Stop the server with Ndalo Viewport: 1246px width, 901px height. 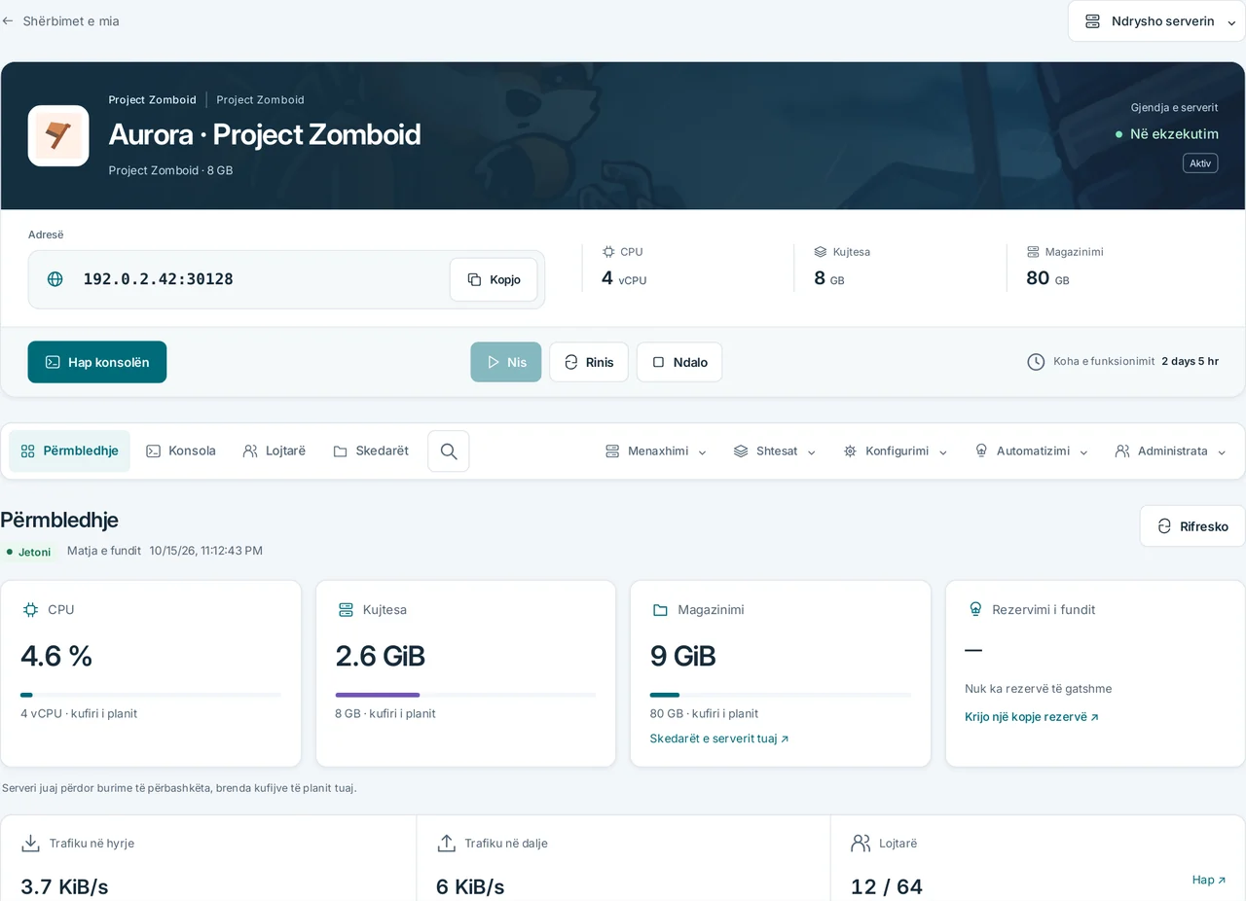[x=679, y=362]
